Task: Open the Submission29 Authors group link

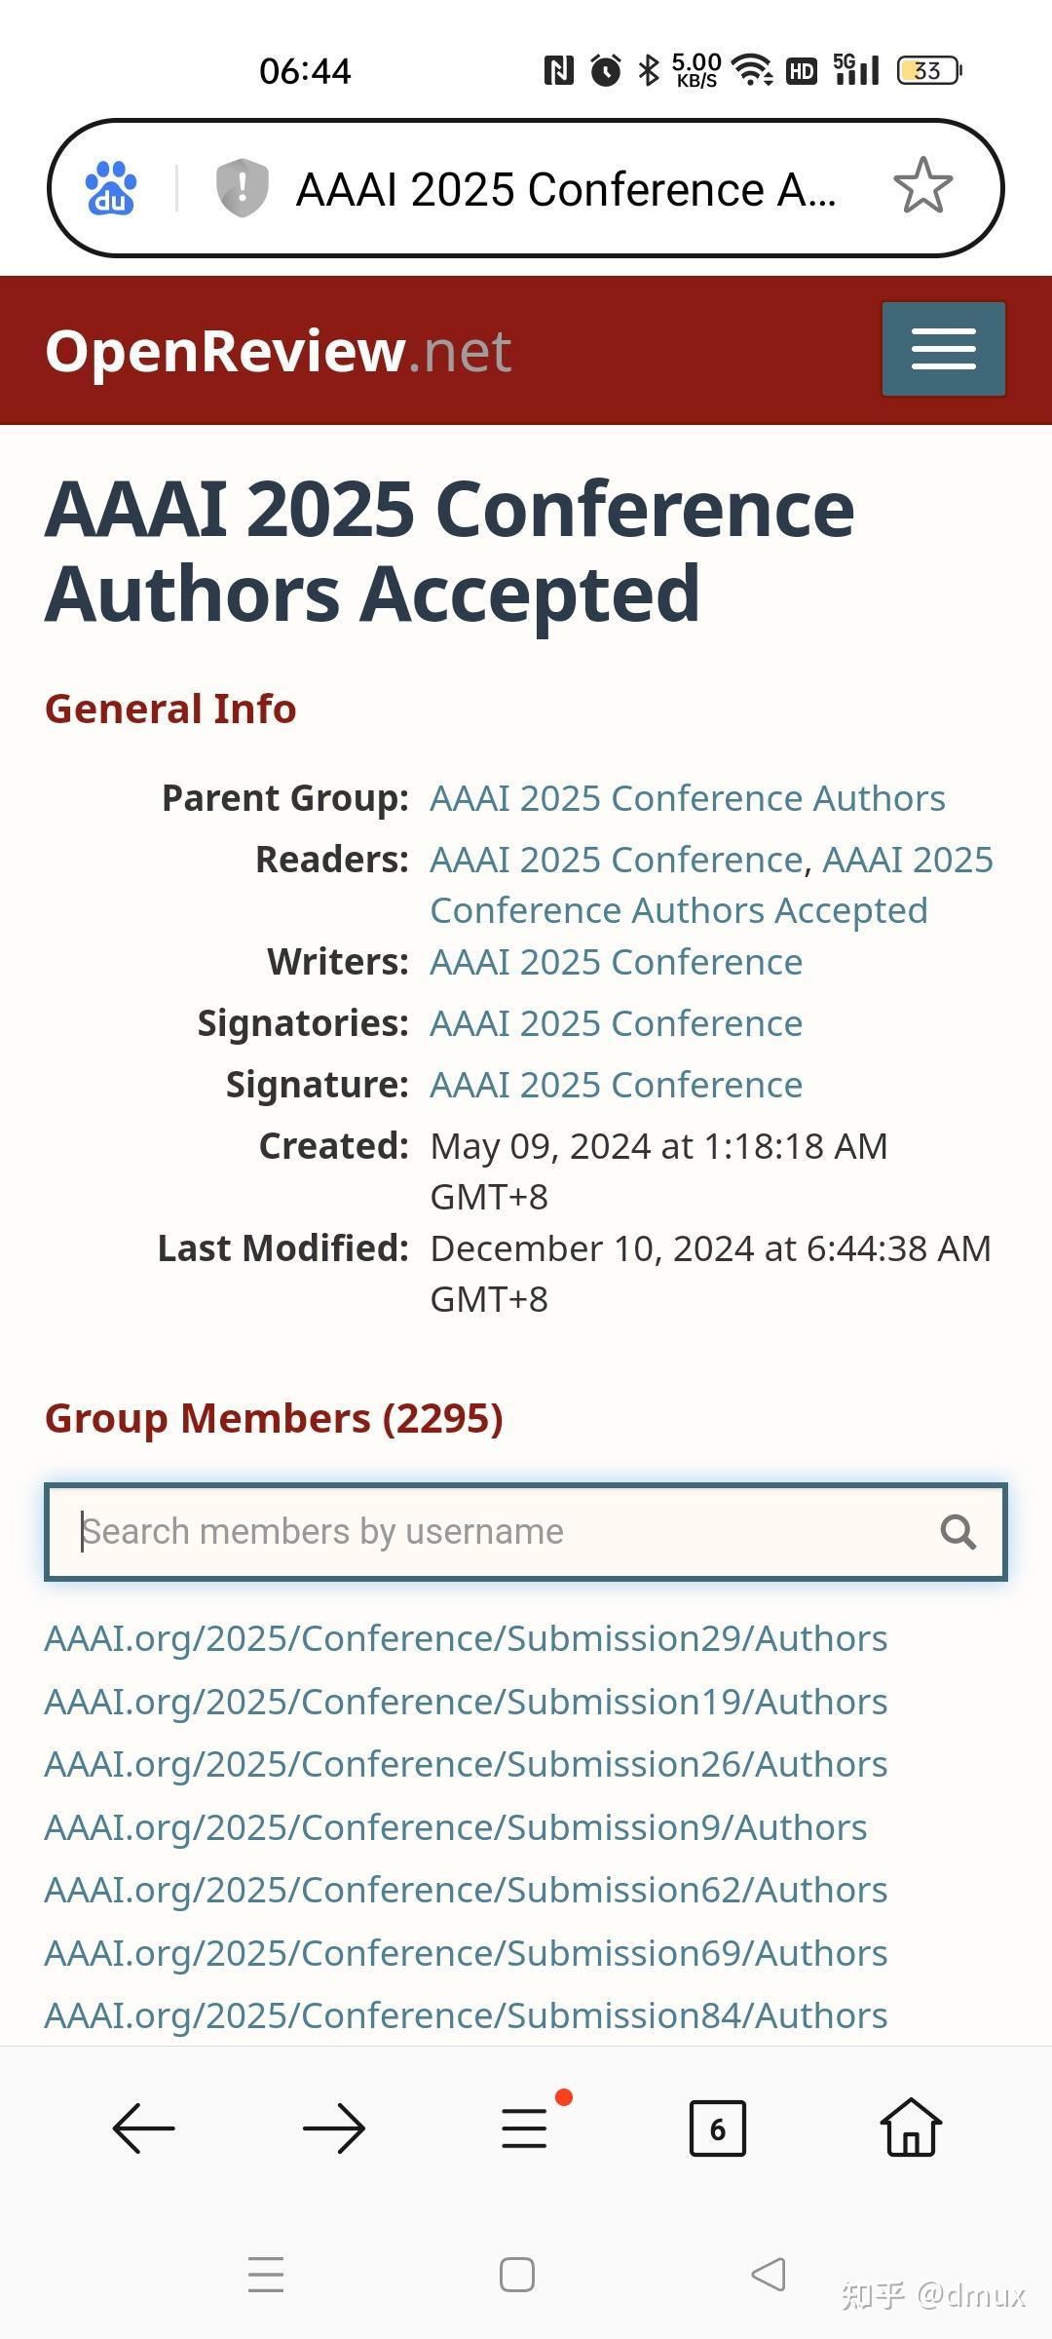Action: 466,1638
